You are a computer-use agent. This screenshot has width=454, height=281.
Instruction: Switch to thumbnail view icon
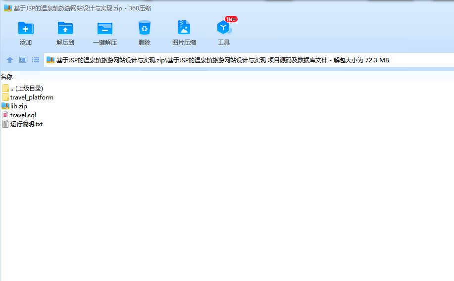coord(23,60)
